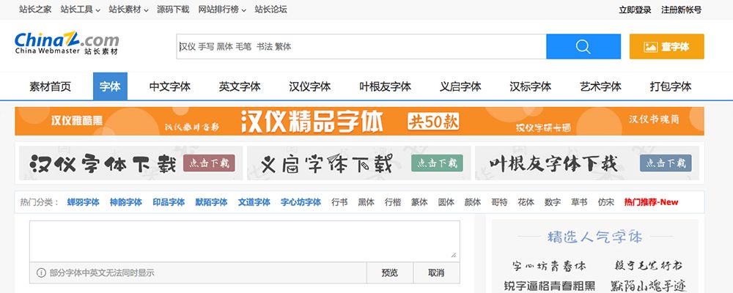Viewport: 733px width, 293px height.
Task: Open 数字 category
Action: pyautogui.click(x=553, y=202)
